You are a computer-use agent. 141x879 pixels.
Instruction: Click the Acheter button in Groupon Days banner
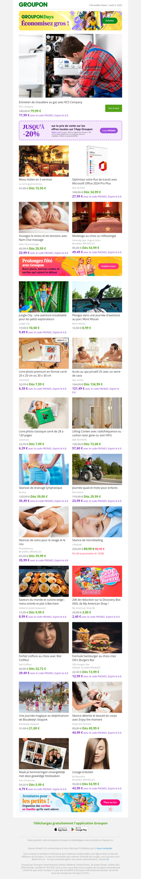pos(110,21)
